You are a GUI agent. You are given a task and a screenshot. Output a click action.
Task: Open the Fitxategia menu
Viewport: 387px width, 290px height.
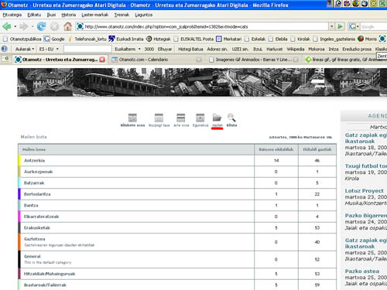[x=12, y=15]
